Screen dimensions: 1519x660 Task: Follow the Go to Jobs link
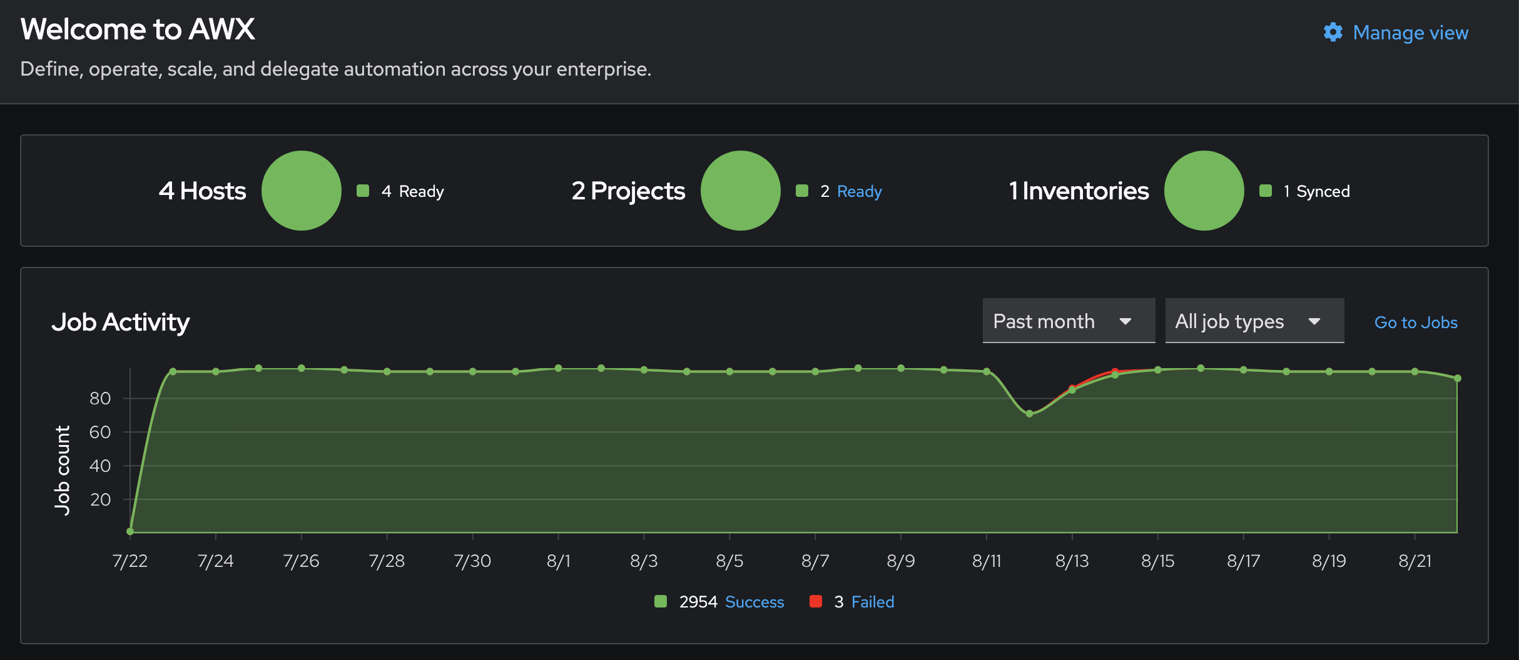tap(1416, 322)
